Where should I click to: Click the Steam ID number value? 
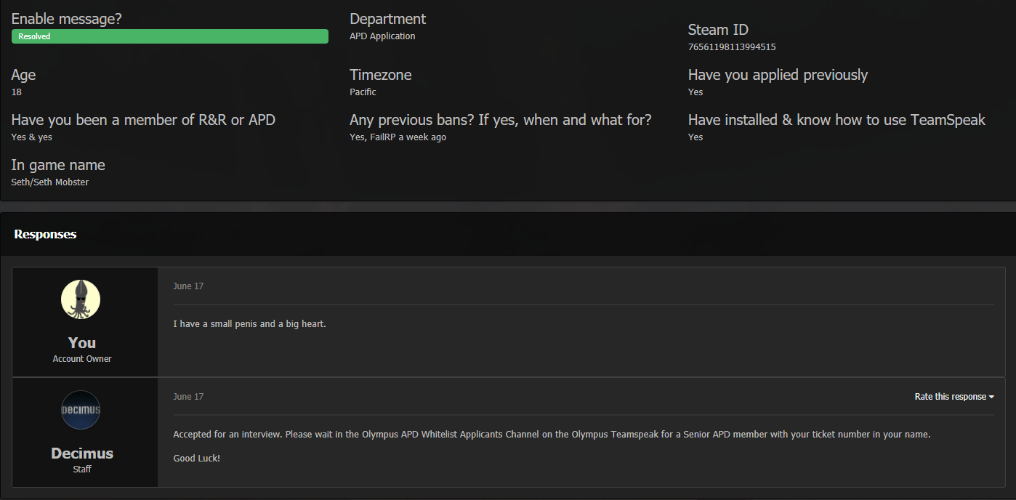click(732, 47)
